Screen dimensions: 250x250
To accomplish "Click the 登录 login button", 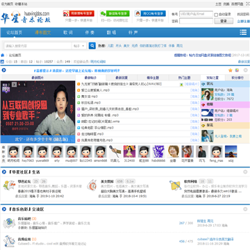I will 224,21.
